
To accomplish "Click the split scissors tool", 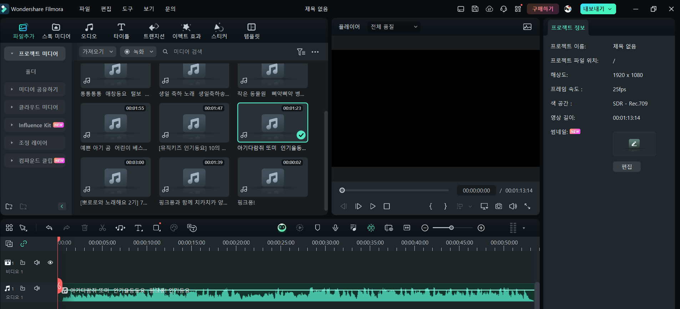I will pyautogui.click(x=102, y=228).
